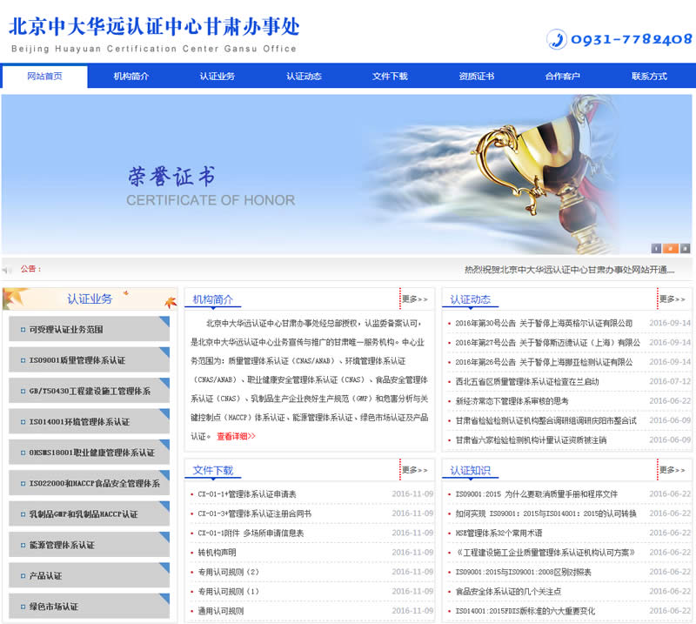Click the 查看详细>> red link
The width and height of the screenshot is (696, 624).
pos(236,437)
